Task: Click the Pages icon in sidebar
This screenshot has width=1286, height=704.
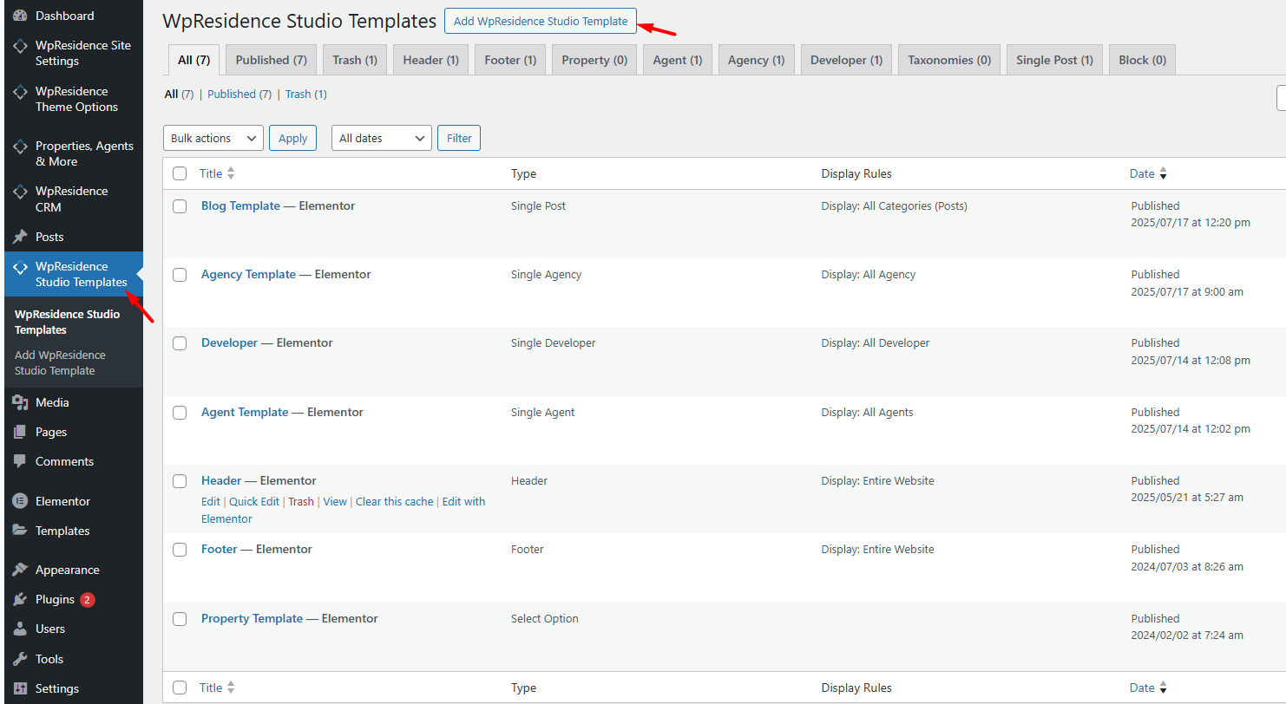Action: point(20,432)
